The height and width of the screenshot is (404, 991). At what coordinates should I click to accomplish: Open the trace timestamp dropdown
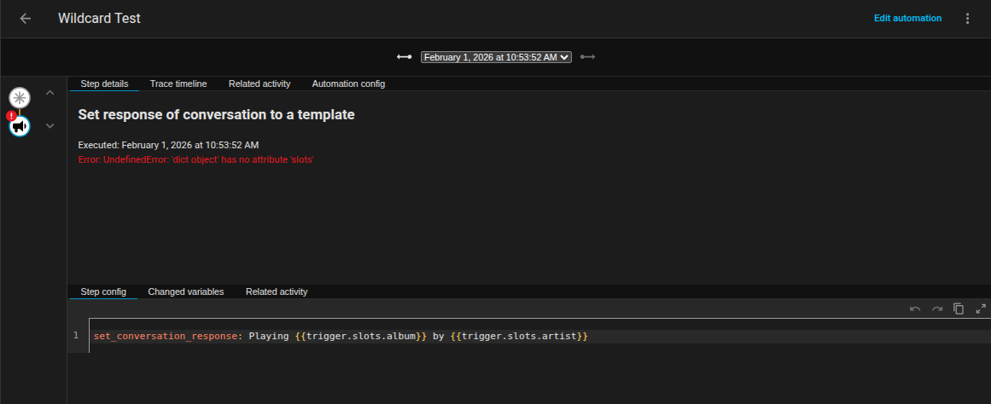[x=496, y=57]
